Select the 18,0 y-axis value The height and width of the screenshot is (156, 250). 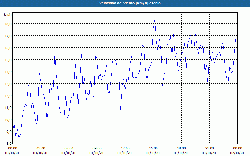point(8,24)
